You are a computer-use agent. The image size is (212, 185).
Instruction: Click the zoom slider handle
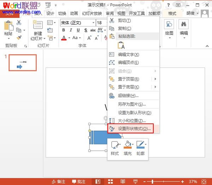(x=153, y=181)
